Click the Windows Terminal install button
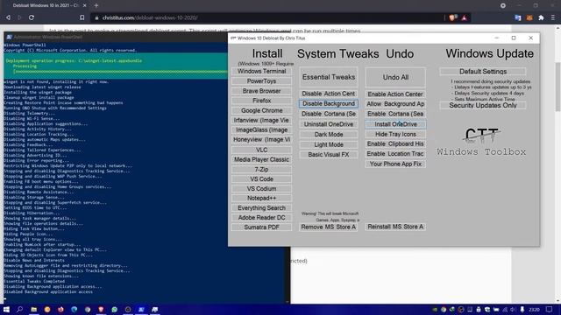 pos(261,71)
